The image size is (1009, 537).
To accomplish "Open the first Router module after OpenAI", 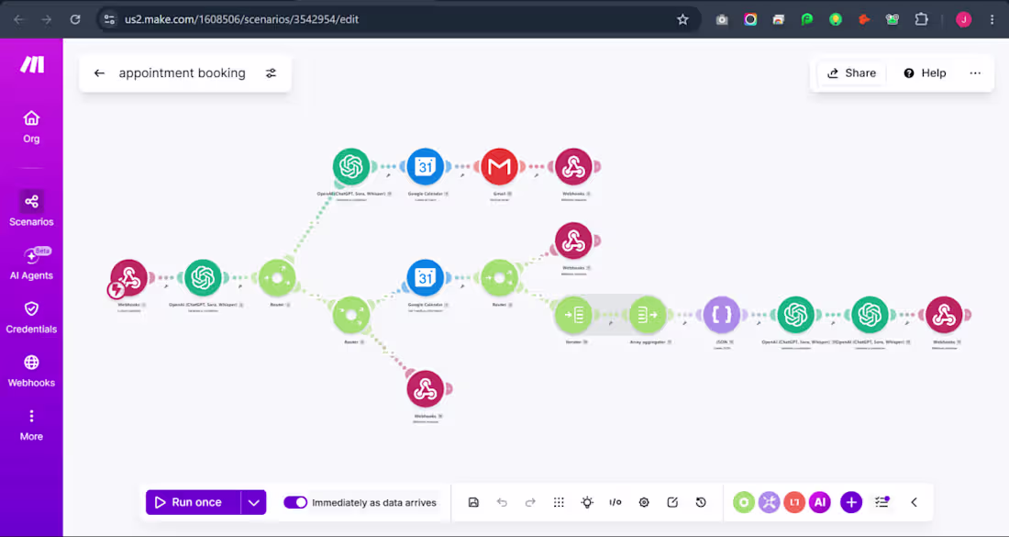I will click(x=277, y=278).
